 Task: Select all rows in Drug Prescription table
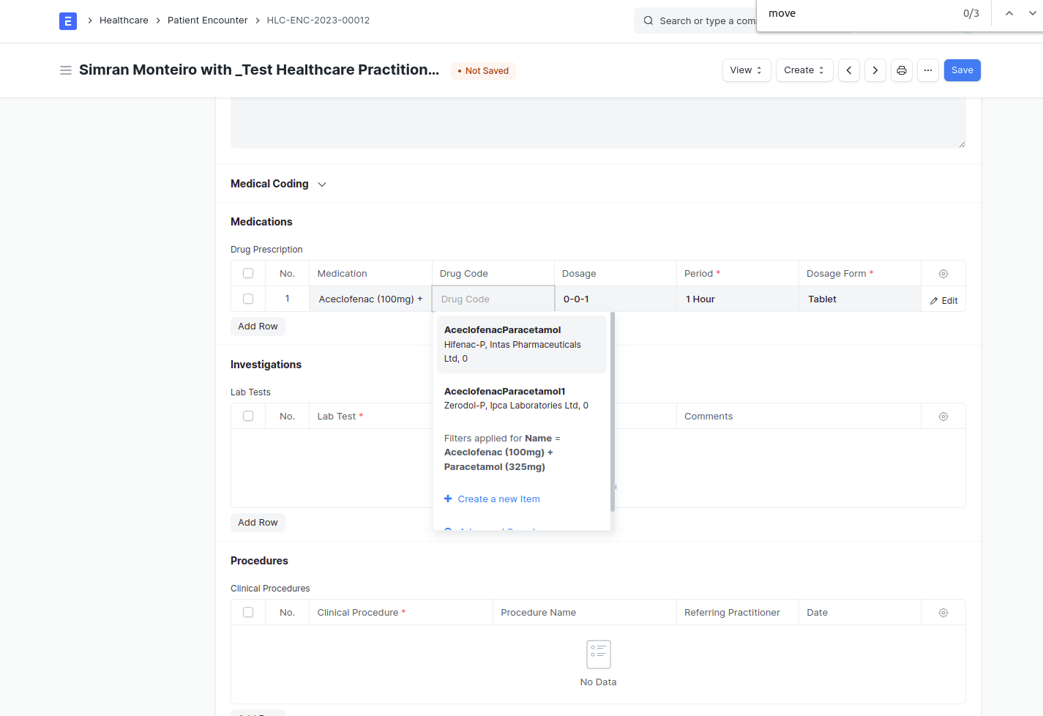pos(248,273)
